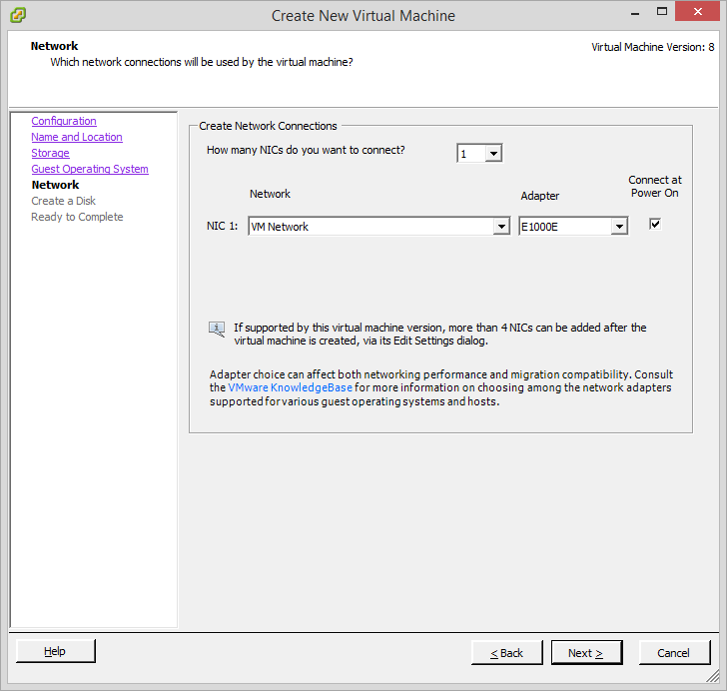The image size is (727, 691).
Task: Expand the VM Network dropdown for NIC 1
Action: (x=501, y=227)
